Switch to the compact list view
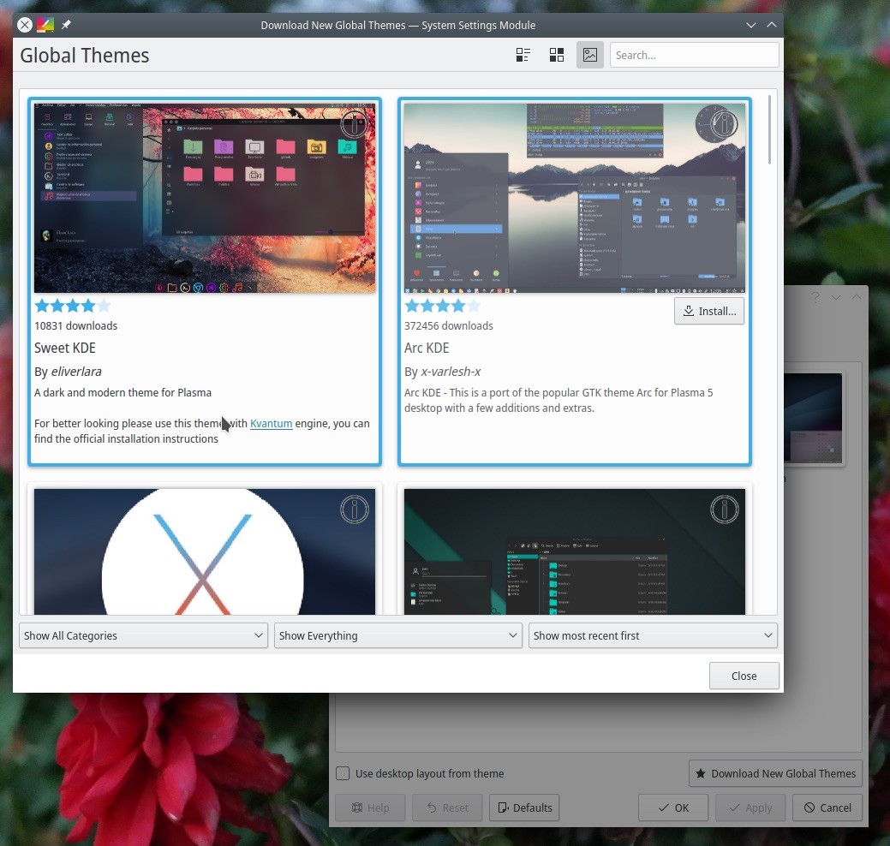 pos(523,54)
